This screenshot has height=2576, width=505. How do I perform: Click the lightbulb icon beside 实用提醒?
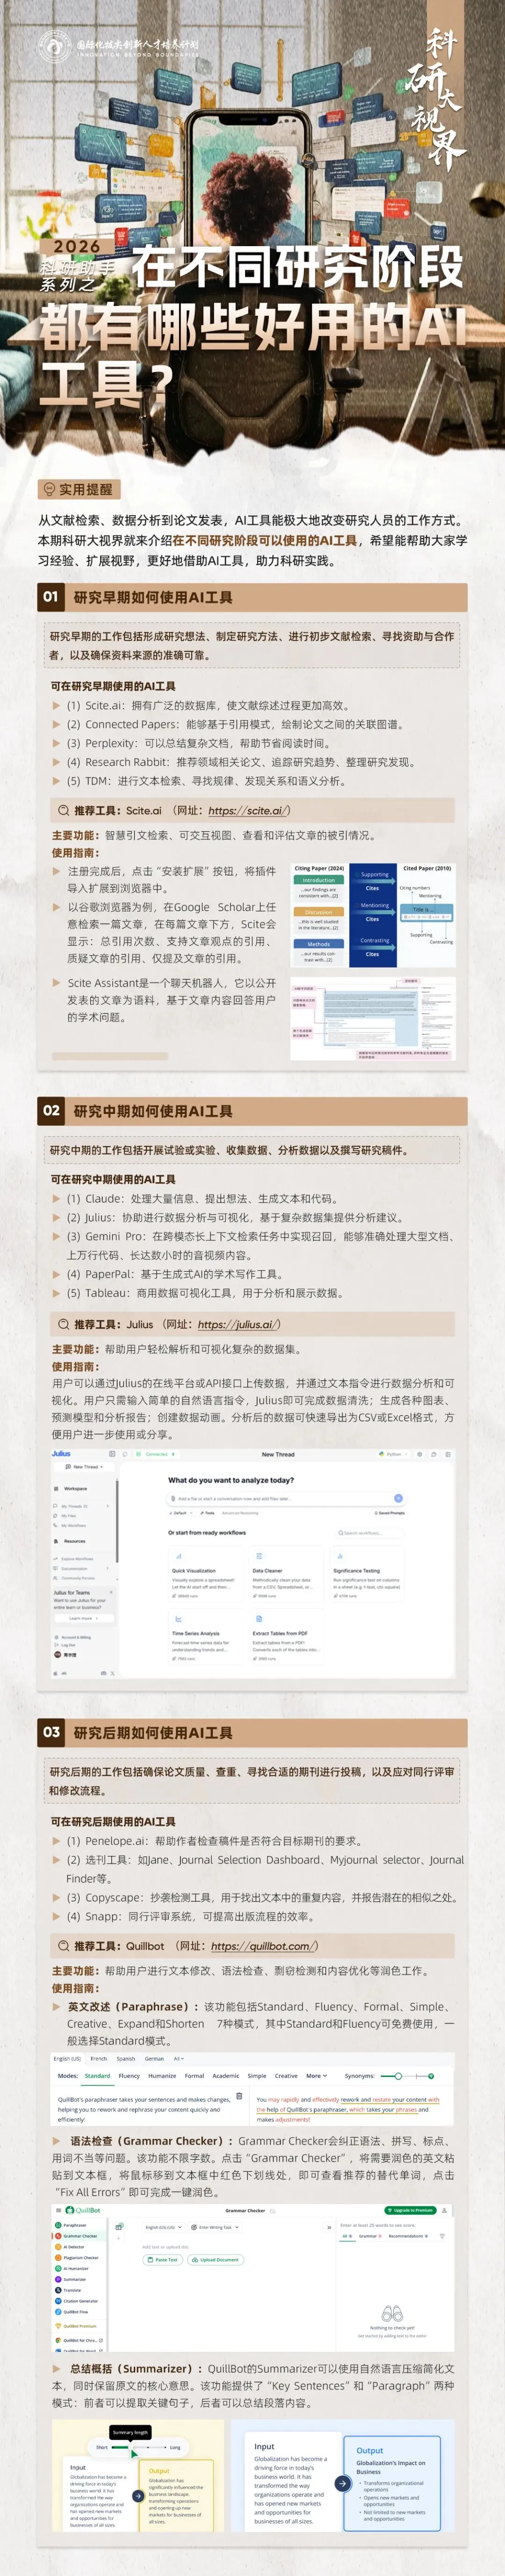(48, 489)
